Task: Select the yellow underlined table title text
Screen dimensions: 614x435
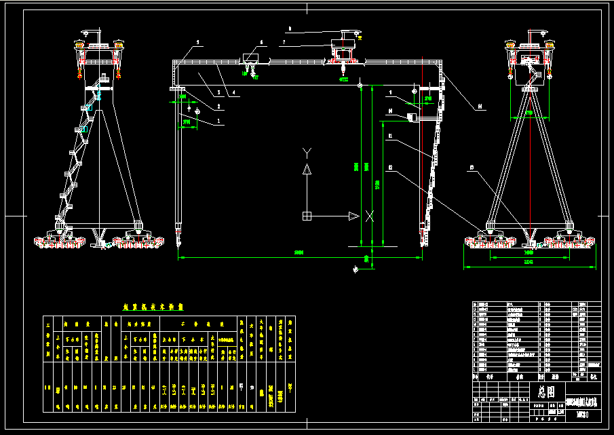Action: point(153,307)
